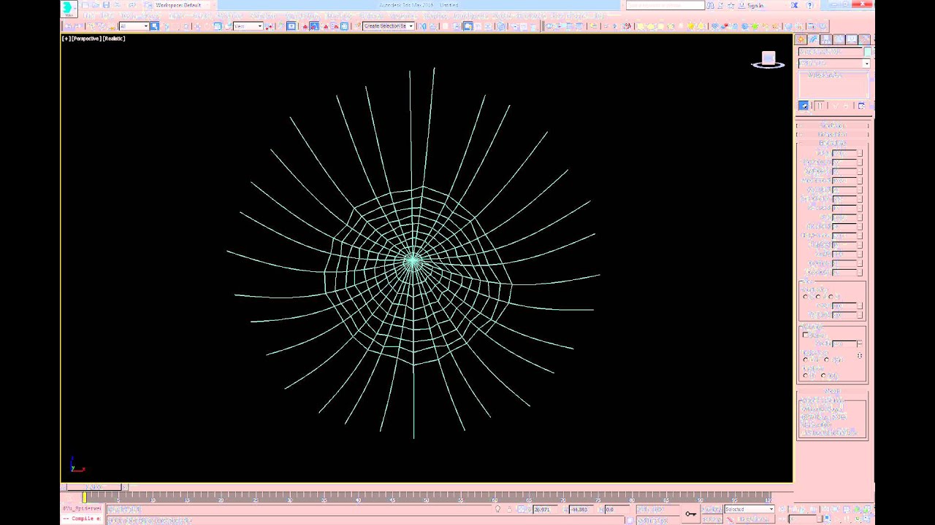Click Save in the quick access toolbar

(107, 5)
